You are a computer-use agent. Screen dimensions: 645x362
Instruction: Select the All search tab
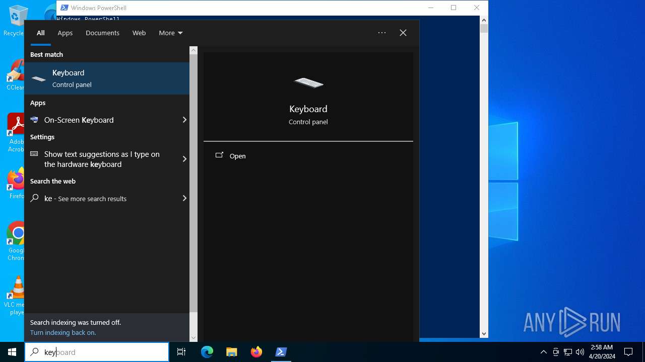click(41, 33)
